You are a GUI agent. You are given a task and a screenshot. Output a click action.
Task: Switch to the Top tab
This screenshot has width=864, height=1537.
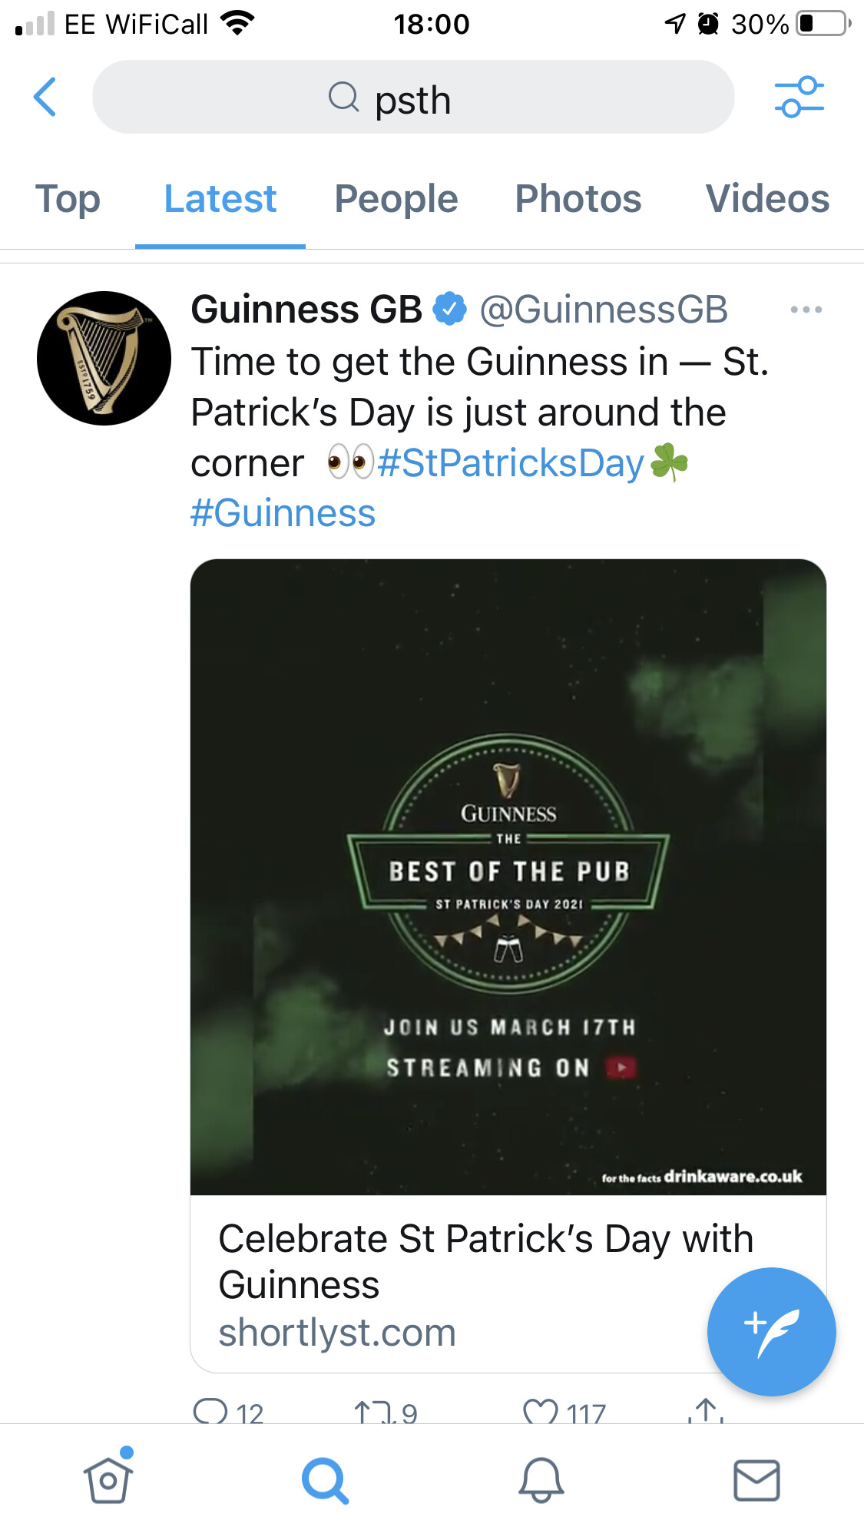[68, 199]
